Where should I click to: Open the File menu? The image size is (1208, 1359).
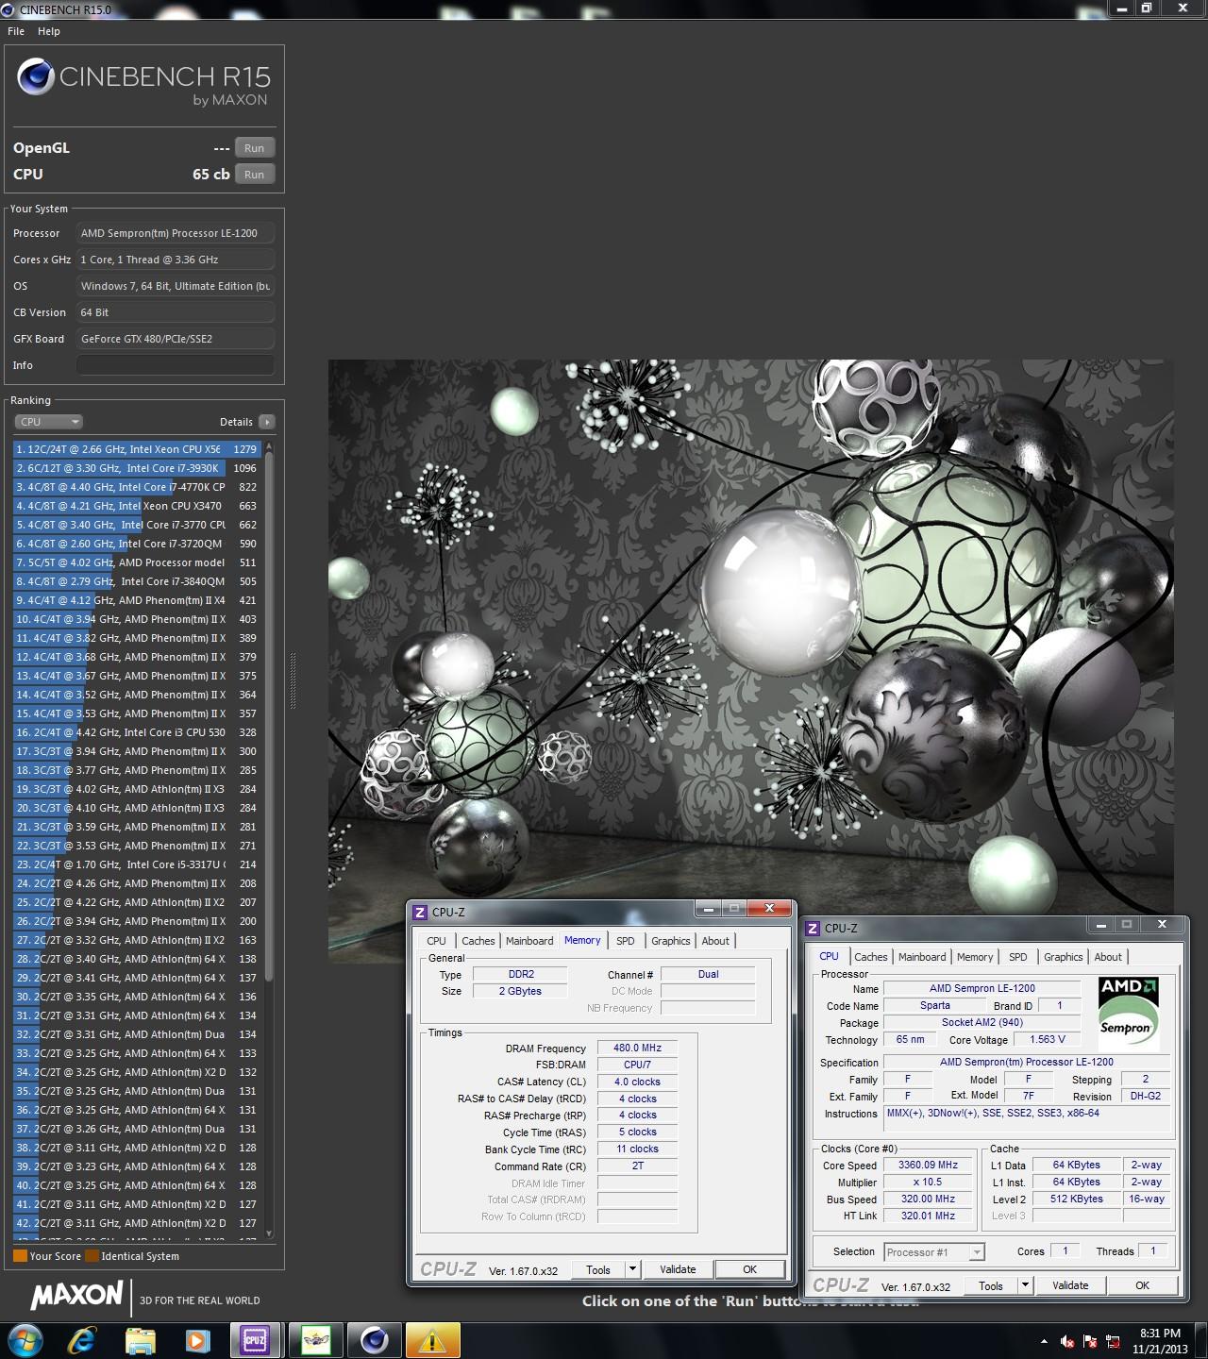16,31
